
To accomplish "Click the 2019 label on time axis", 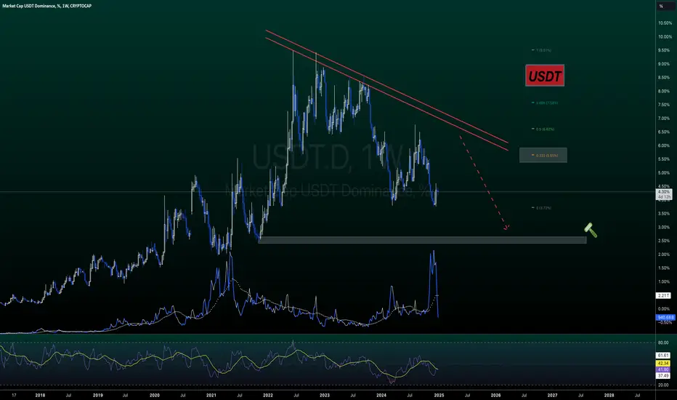I will [97, 395].
